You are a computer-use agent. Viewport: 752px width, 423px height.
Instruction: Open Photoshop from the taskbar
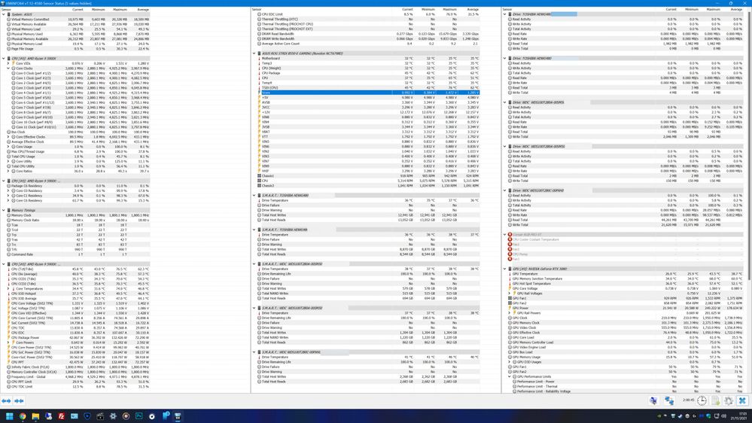click(x=139, y=416)
